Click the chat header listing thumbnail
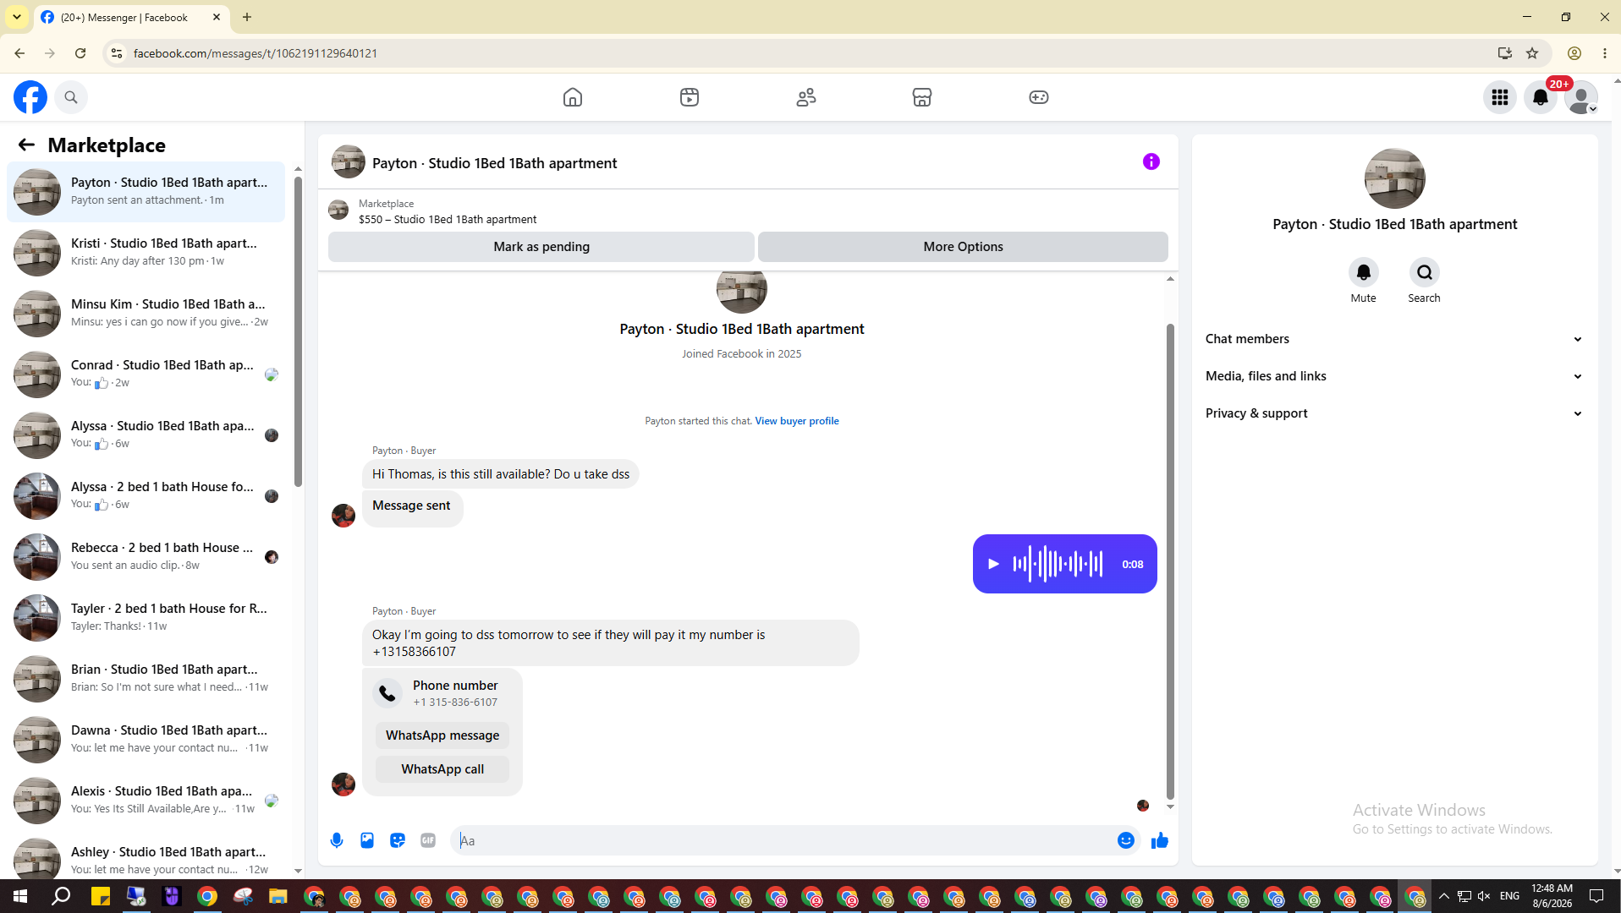The height and width of the screenshot is (913, 1621). [x=348, y=161]
